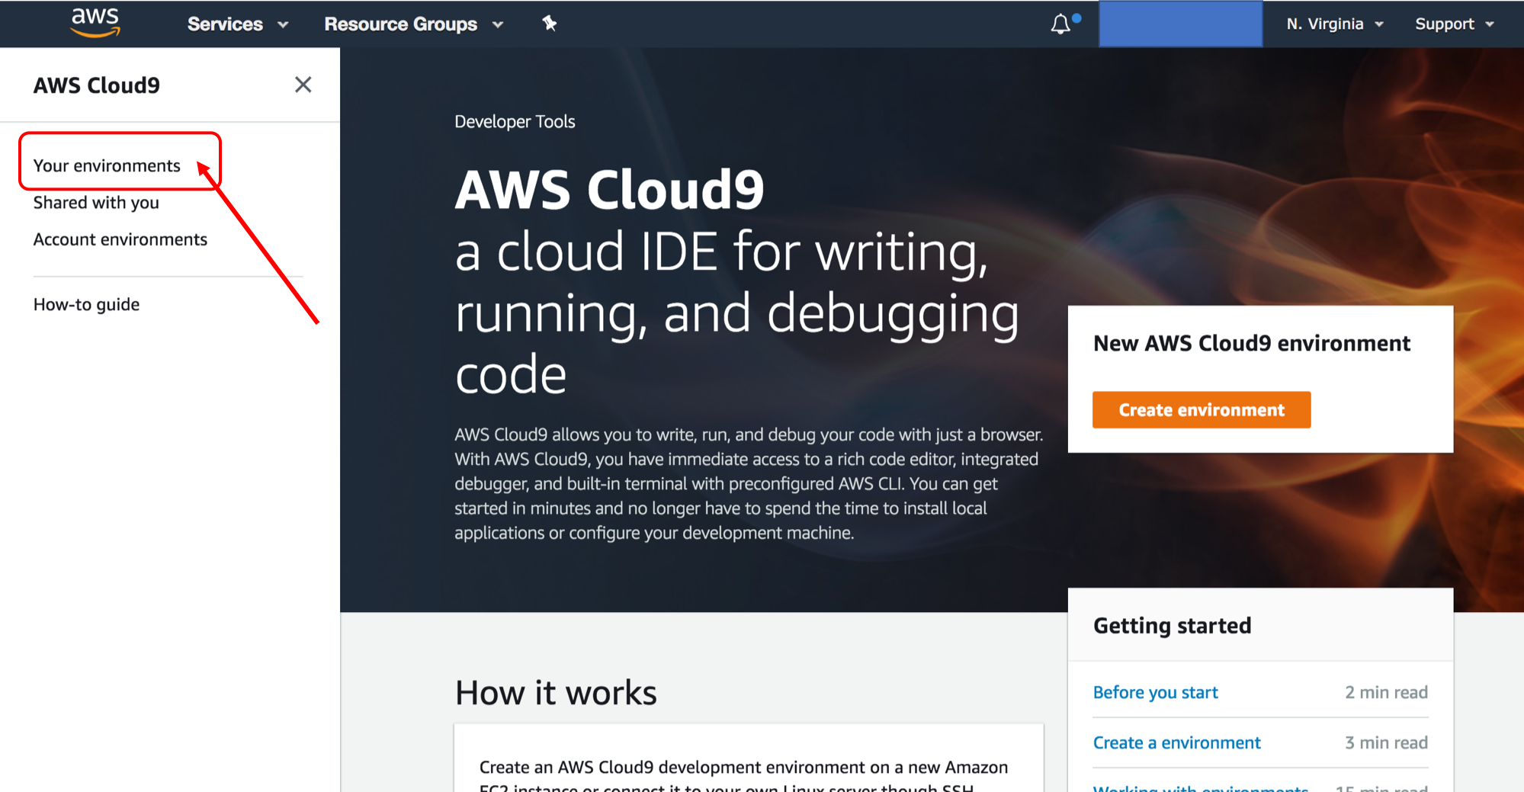Click the How it works heading

tap(556, 692)
